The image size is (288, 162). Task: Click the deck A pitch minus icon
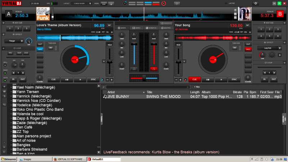107,80
